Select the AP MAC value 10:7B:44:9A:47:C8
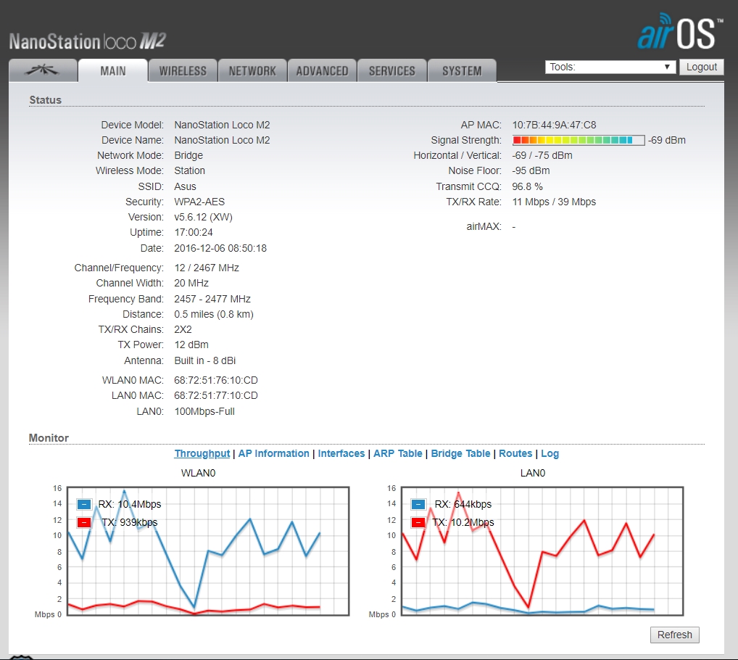This screenshot has width=738, height=660. [554, 125]
